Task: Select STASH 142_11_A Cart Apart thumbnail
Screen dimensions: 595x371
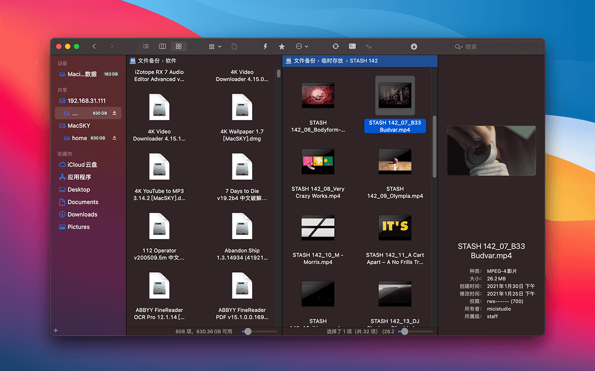Action: (395, 228)
